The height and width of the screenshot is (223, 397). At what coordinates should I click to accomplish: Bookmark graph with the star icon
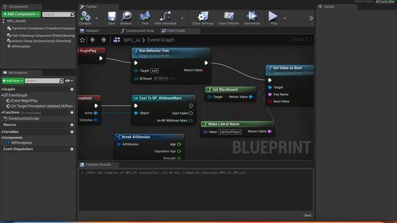click(x=83, y=40)
